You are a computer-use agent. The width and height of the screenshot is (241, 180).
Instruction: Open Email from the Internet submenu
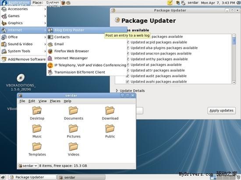[87, 44]
